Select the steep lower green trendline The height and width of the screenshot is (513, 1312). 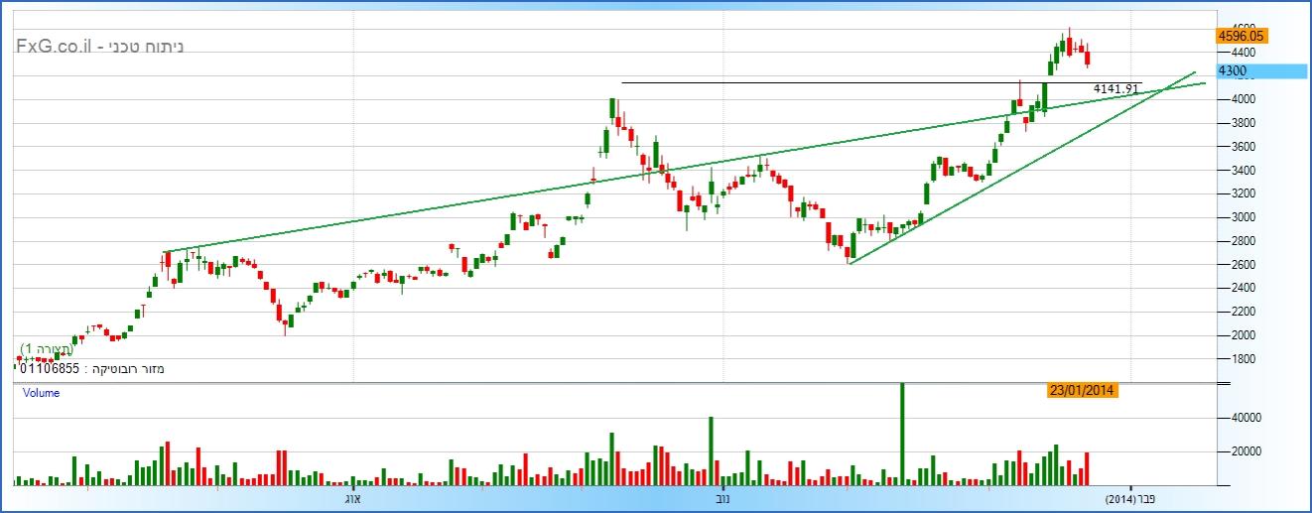pos(992,187)
